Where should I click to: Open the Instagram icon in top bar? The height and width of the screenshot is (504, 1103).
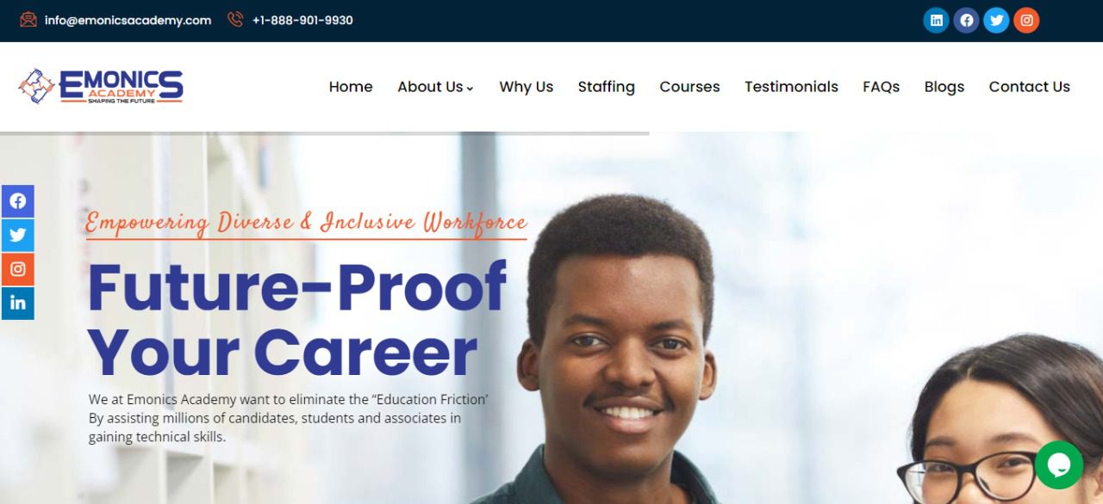pyautogui.click(x=1026, y=21)
